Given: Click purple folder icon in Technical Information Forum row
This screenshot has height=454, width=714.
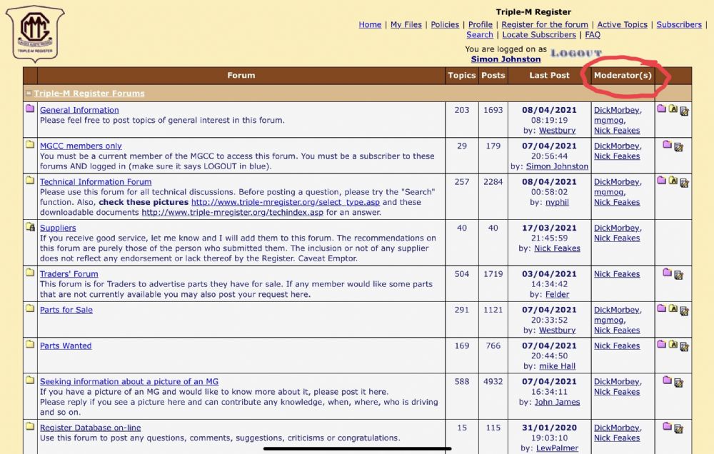Looking at the screenshot, I should click(662, 181).
